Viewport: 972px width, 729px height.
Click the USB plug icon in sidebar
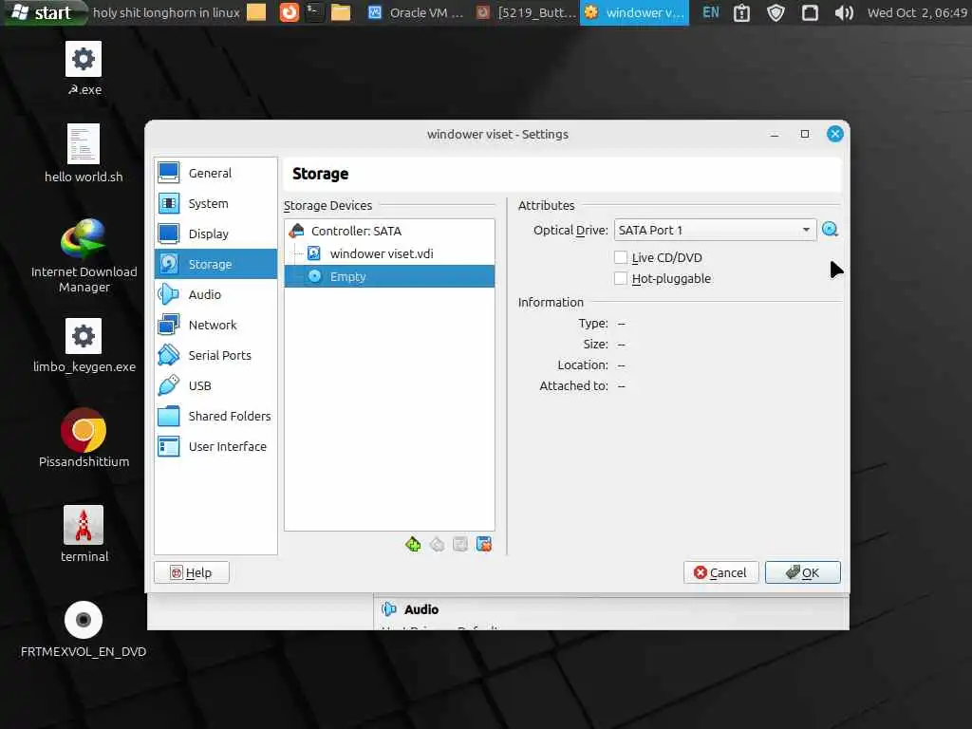(169, 385)
